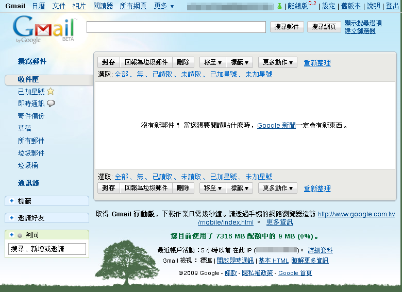Click the Gmail logo
Image resolution: width=402 pixels, height=292 pixels.
point(45,29)
